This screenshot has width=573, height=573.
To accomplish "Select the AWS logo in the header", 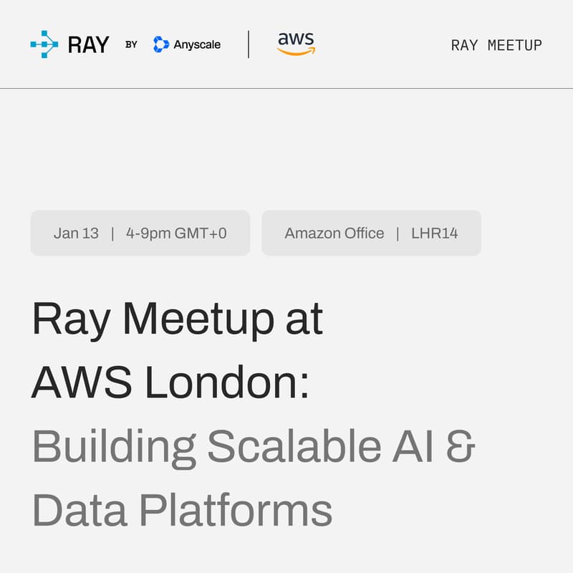I will [295, 44].
